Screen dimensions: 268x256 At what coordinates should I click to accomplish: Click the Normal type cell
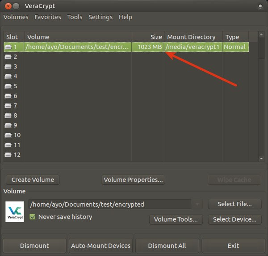pos(235,47)
